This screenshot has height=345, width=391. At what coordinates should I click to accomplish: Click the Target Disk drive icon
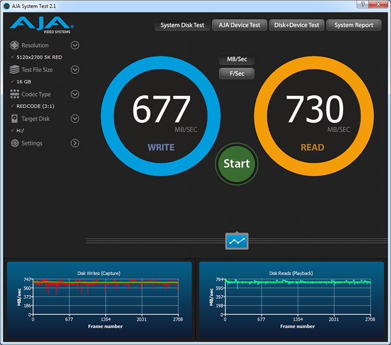pos(15,118)
